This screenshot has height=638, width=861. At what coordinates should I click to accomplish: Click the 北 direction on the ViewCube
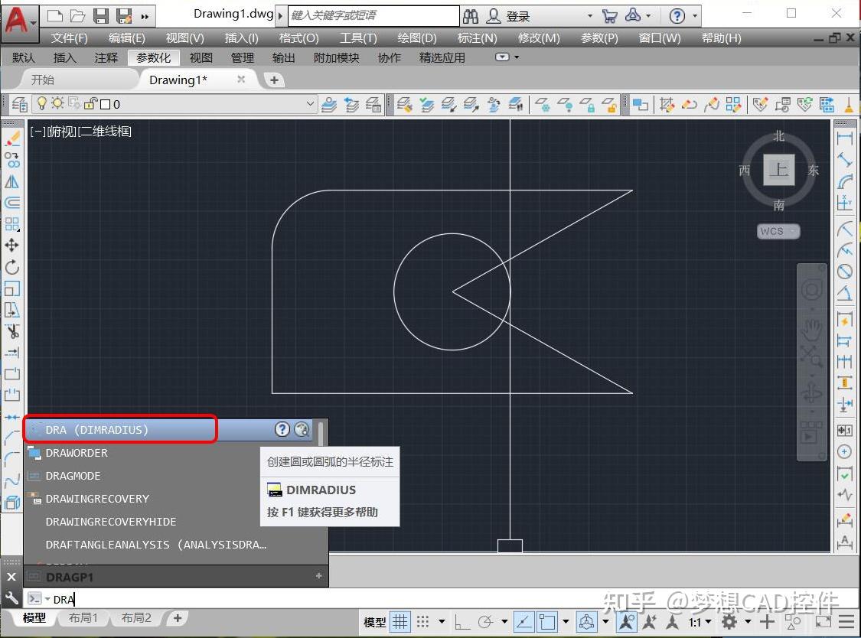coord(778,135)
